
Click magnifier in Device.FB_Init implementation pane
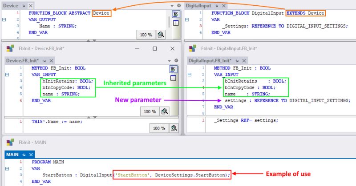pyautogui.click(x=174, y=128)
